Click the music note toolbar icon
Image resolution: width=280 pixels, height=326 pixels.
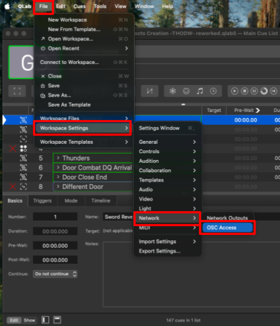click(x=200, y=91)
